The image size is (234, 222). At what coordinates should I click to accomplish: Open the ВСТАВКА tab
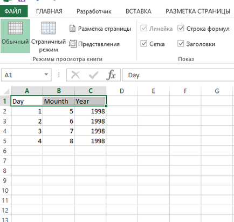click(139, 11)
